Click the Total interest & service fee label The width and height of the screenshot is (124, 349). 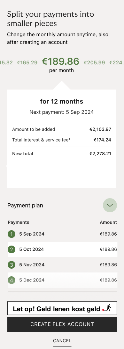[x=41, y=140]
